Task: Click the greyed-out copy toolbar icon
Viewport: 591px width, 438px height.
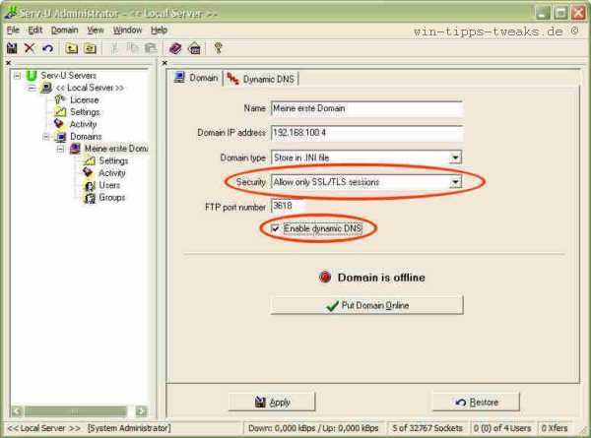Action: [x=132, y=48]
